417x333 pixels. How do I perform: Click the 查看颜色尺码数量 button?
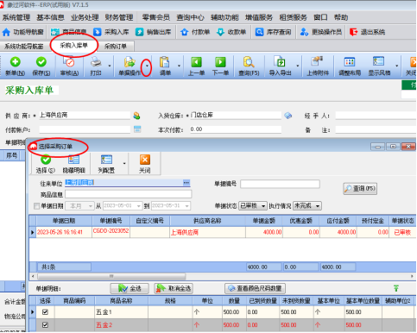click(x=255, y=288)
